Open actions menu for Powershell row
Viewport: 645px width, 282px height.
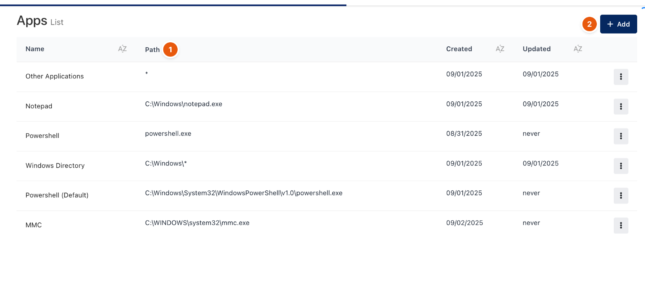(x=621, y=136)
